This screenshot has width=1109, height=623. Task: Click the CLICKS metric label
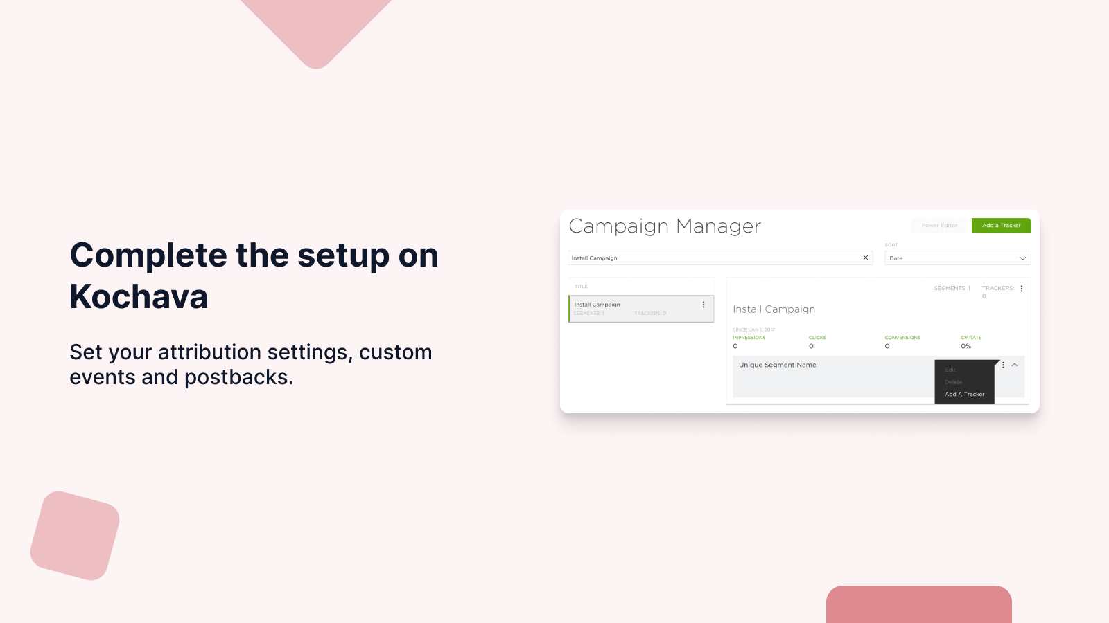[x=817, y=338]
